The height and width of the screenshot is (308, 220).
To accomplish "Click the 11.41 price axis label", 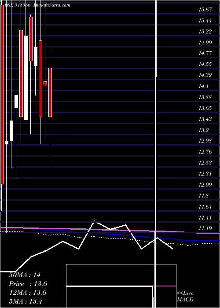I will pyautogui.click(x=205, y=218).
